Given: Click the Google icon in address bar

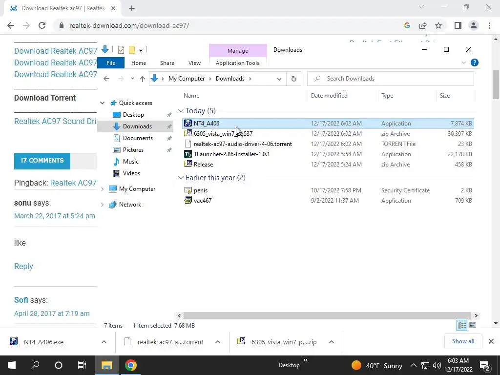Looking at the screenshot, I should [407, 25].
